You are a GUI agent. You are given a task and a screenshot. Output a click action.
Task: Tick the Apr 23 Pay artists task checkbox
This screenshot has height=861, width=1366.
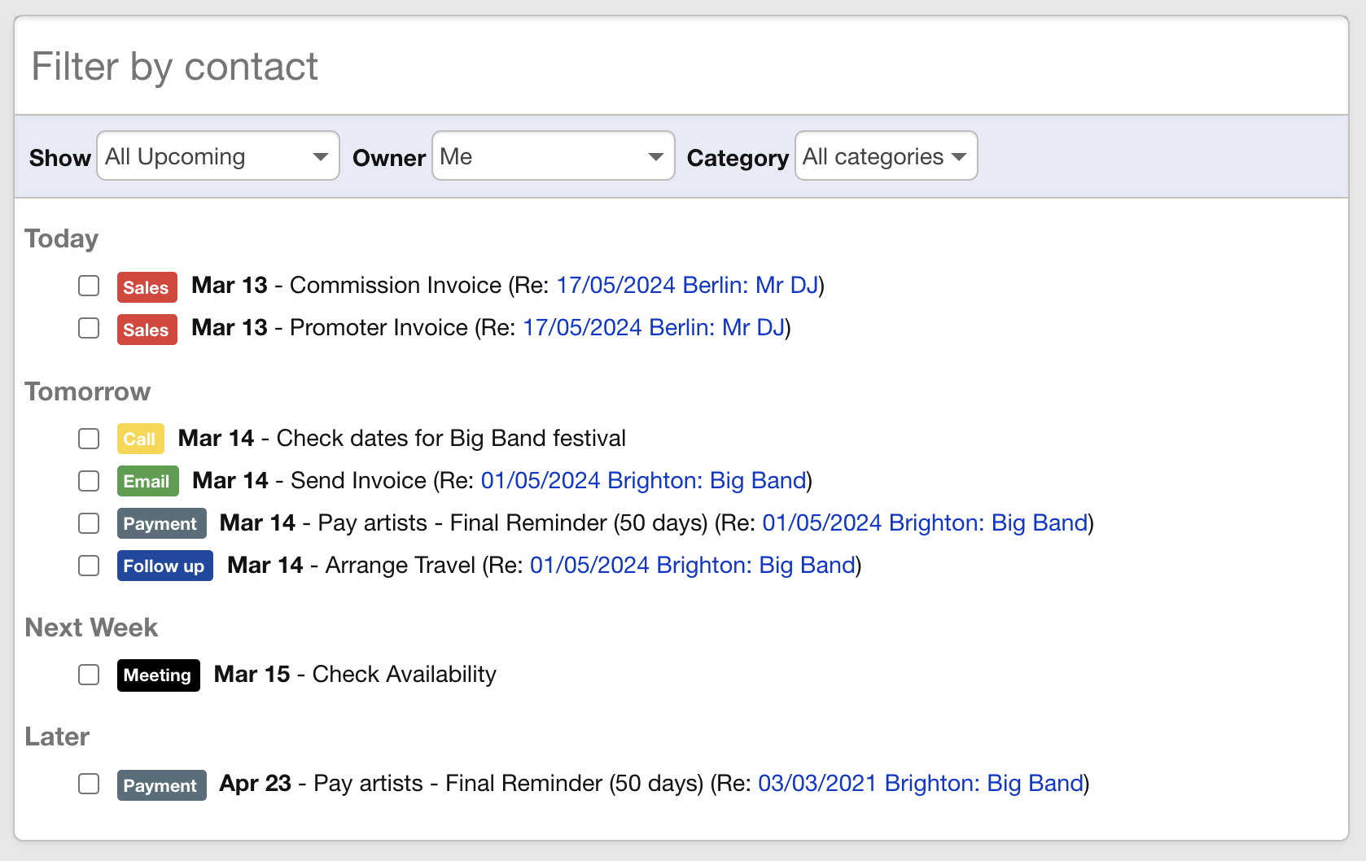click(x=89, y=784)
